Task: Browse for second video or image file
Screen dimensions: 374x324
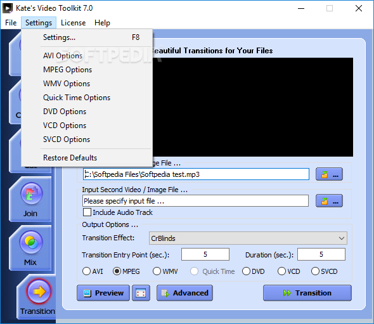Action: click(x=329, y=200)
